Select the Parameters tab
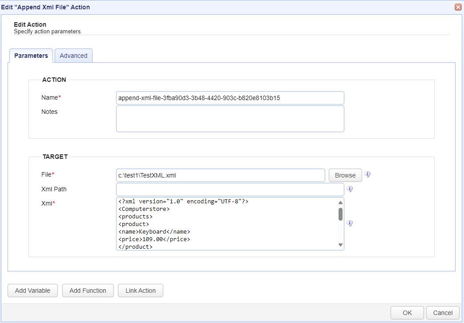Screen dimensions: 464x323 tap(31, 55)
